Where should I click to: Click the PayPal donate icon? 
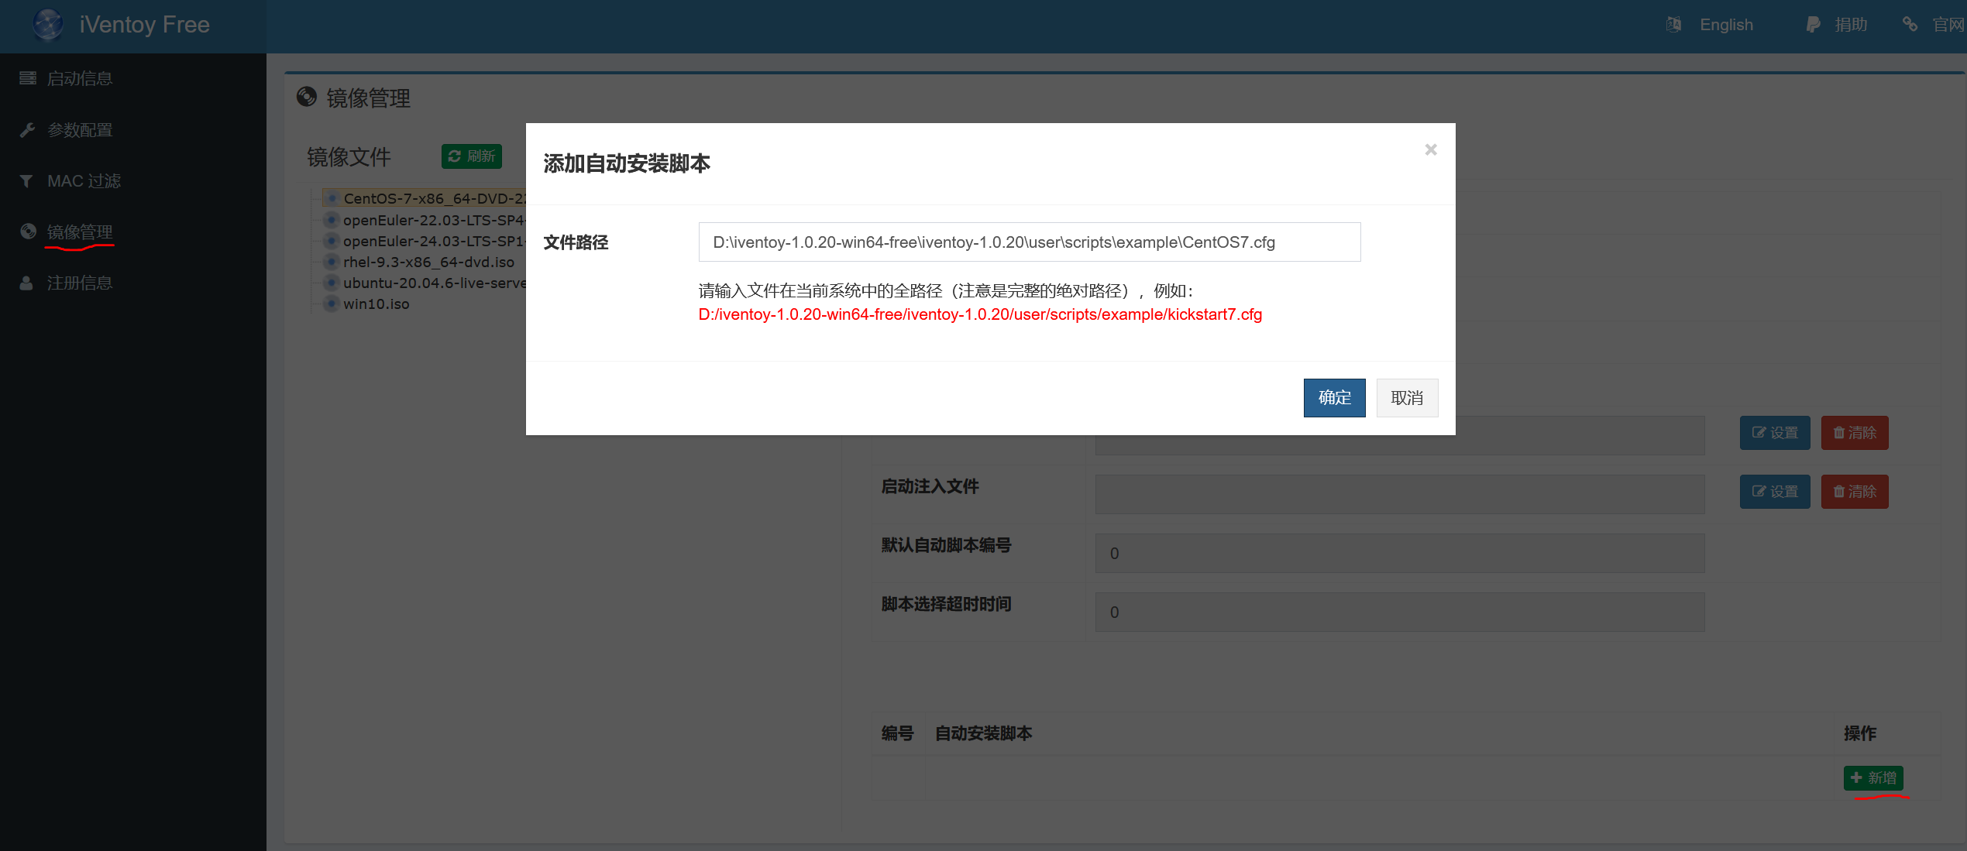[x=1813, y=25]
